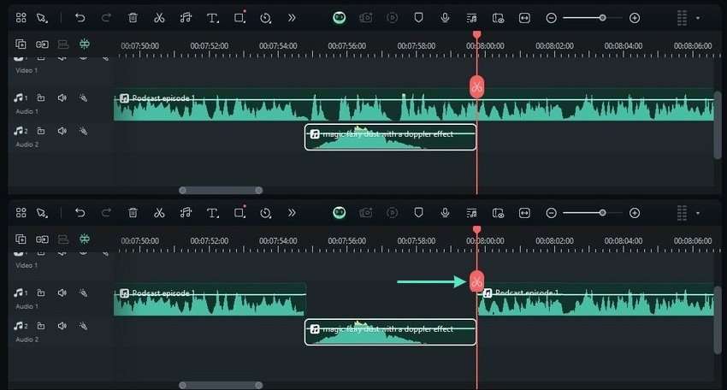The image size is (727, 390).
Task: Toggle green auto ripple icon, bottom timeline
Action: pyautogui.click(x=85, y=239)
